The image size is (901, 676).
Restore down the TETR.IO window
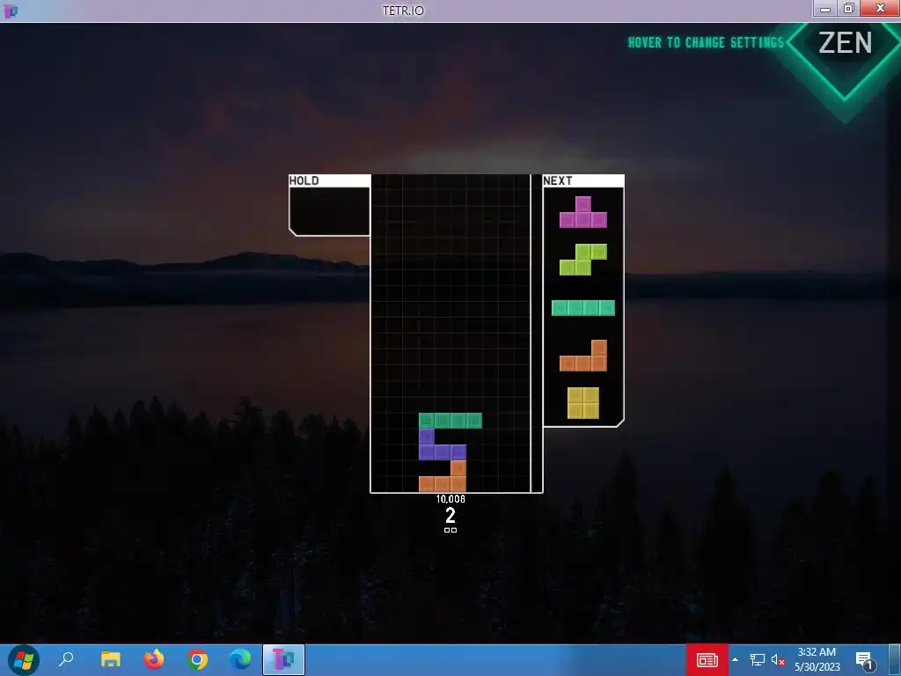tap(849, 8)
